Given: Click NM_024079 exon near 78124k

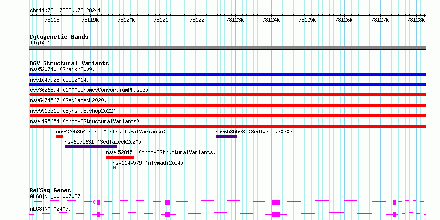Looking at the screenshot, I should coord(276,215).
